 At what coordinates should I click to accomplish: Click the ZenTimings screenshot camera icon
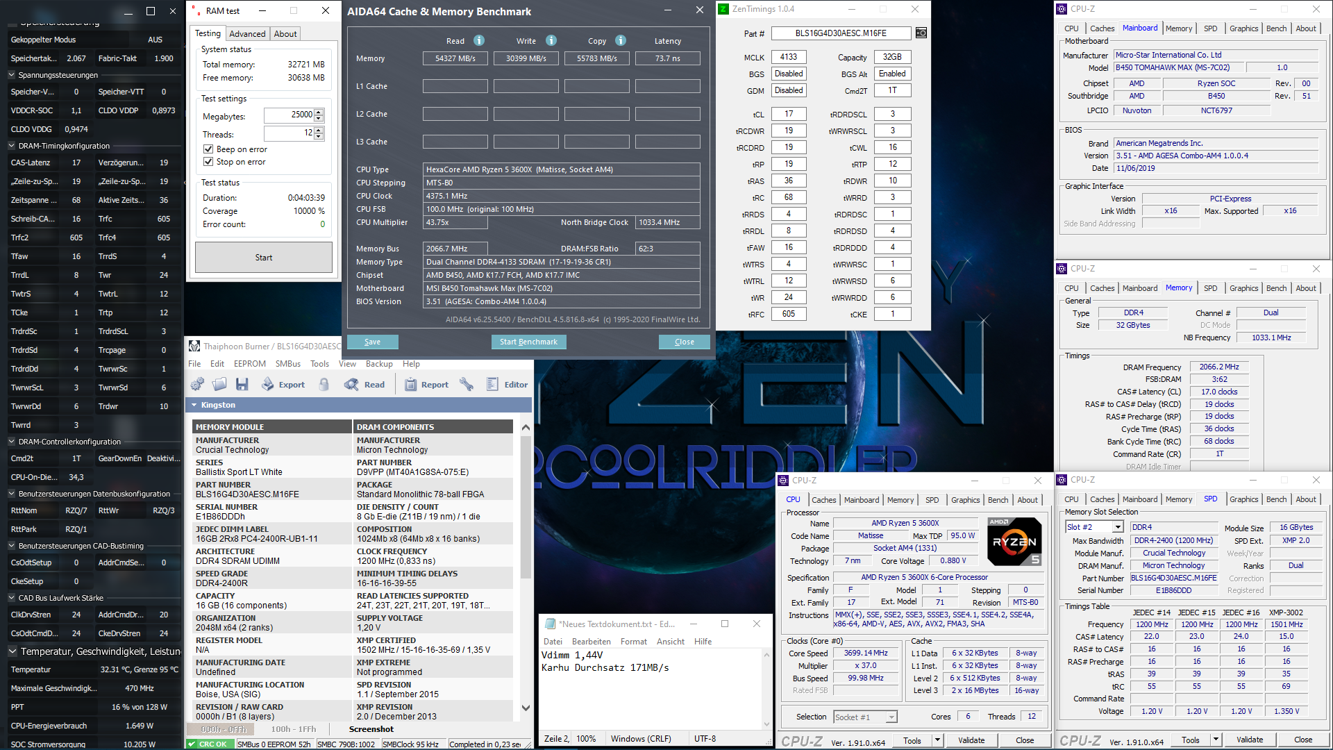pyautogui.click(x=921, y=33)
